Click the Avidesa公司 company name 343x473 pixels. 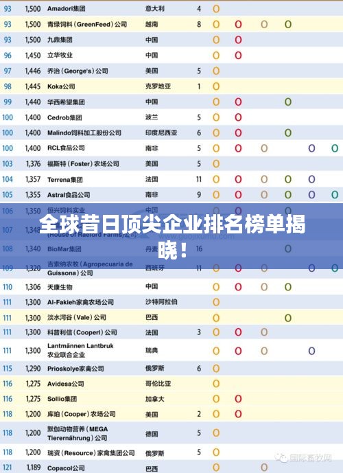click(x=66, y=384)
